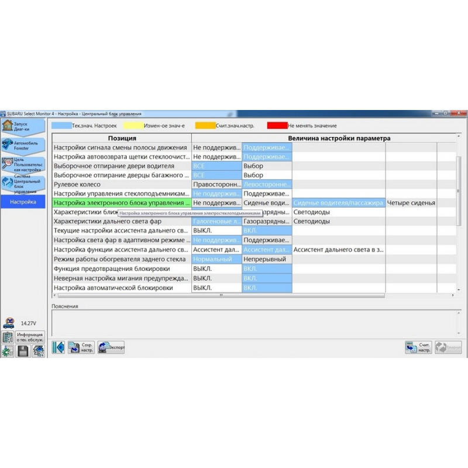Click the Запуск Диаг-ки home button
The image size is (468, 468).
pos(23,127)
